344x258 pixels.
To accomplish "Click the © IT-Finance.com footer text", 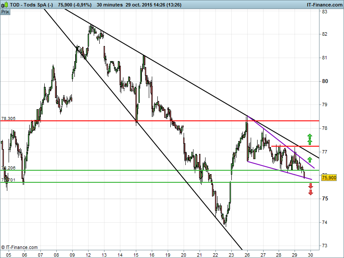I will click(x=19, y=247).
